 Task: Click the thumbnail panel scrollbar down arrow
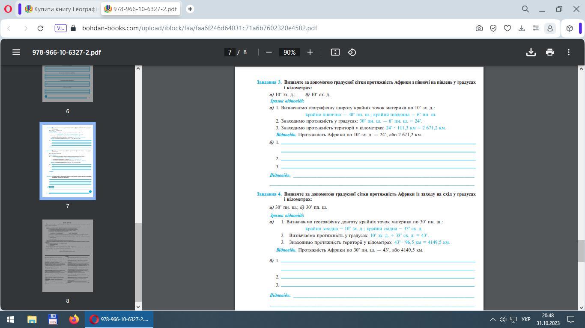point(138,307)
